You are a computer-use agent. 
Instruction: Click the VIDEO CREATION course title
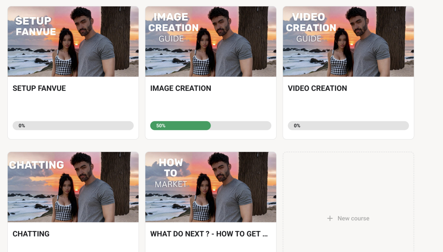(x=317, y=88)
